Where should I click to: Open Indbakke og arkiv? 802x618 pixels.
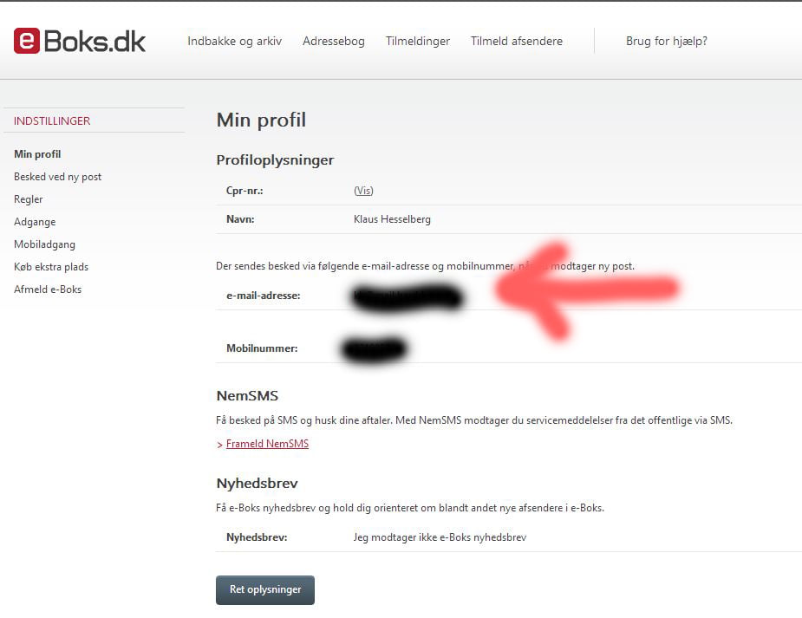(x=234, y=41)
